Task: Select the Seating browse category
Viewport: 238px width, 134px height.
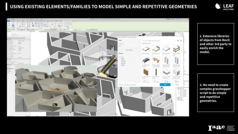Action: click(x=123, y=62)
